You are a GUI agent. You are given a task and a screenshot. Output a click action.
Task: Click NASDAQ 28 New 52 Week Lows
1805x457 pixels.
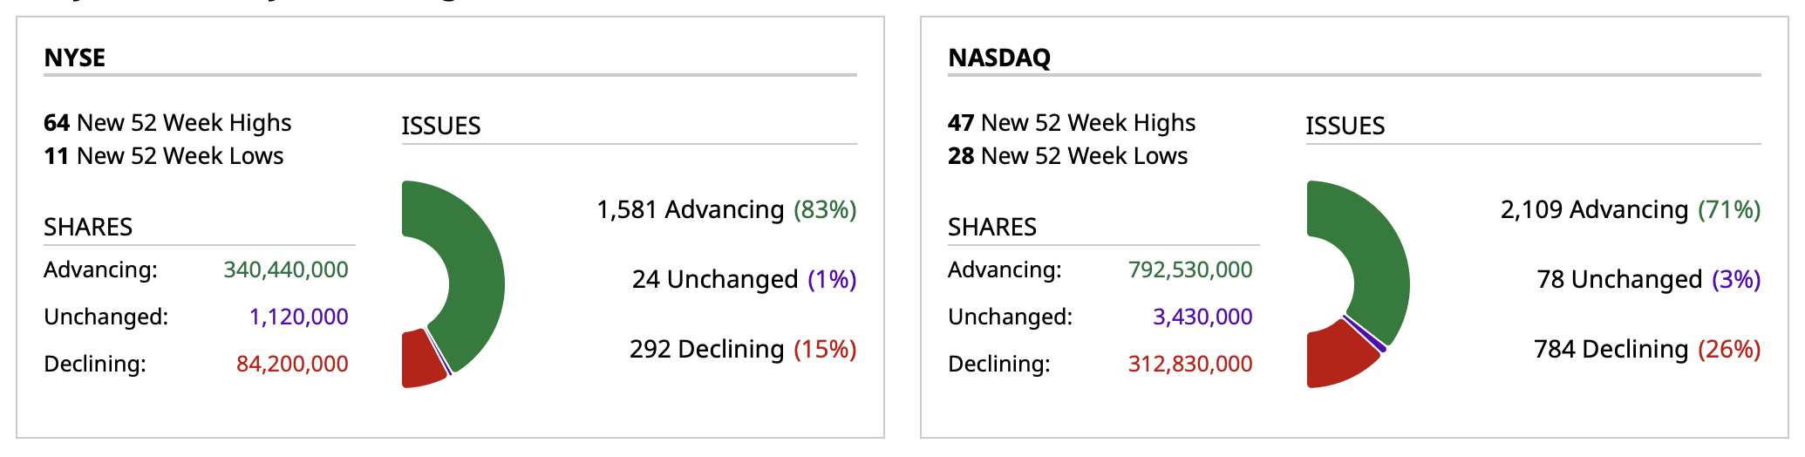1068,156
